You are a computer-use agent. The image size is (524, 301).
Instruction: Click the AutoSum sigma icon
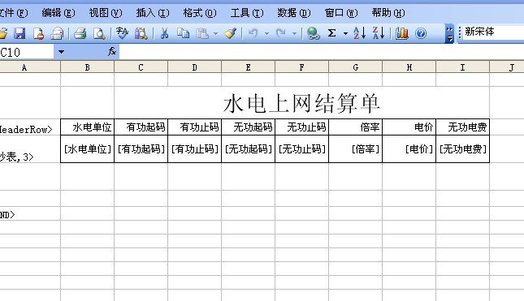331,33
